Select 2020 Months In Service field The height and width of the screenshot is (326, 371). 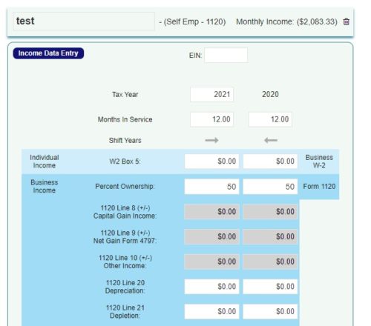270,119
